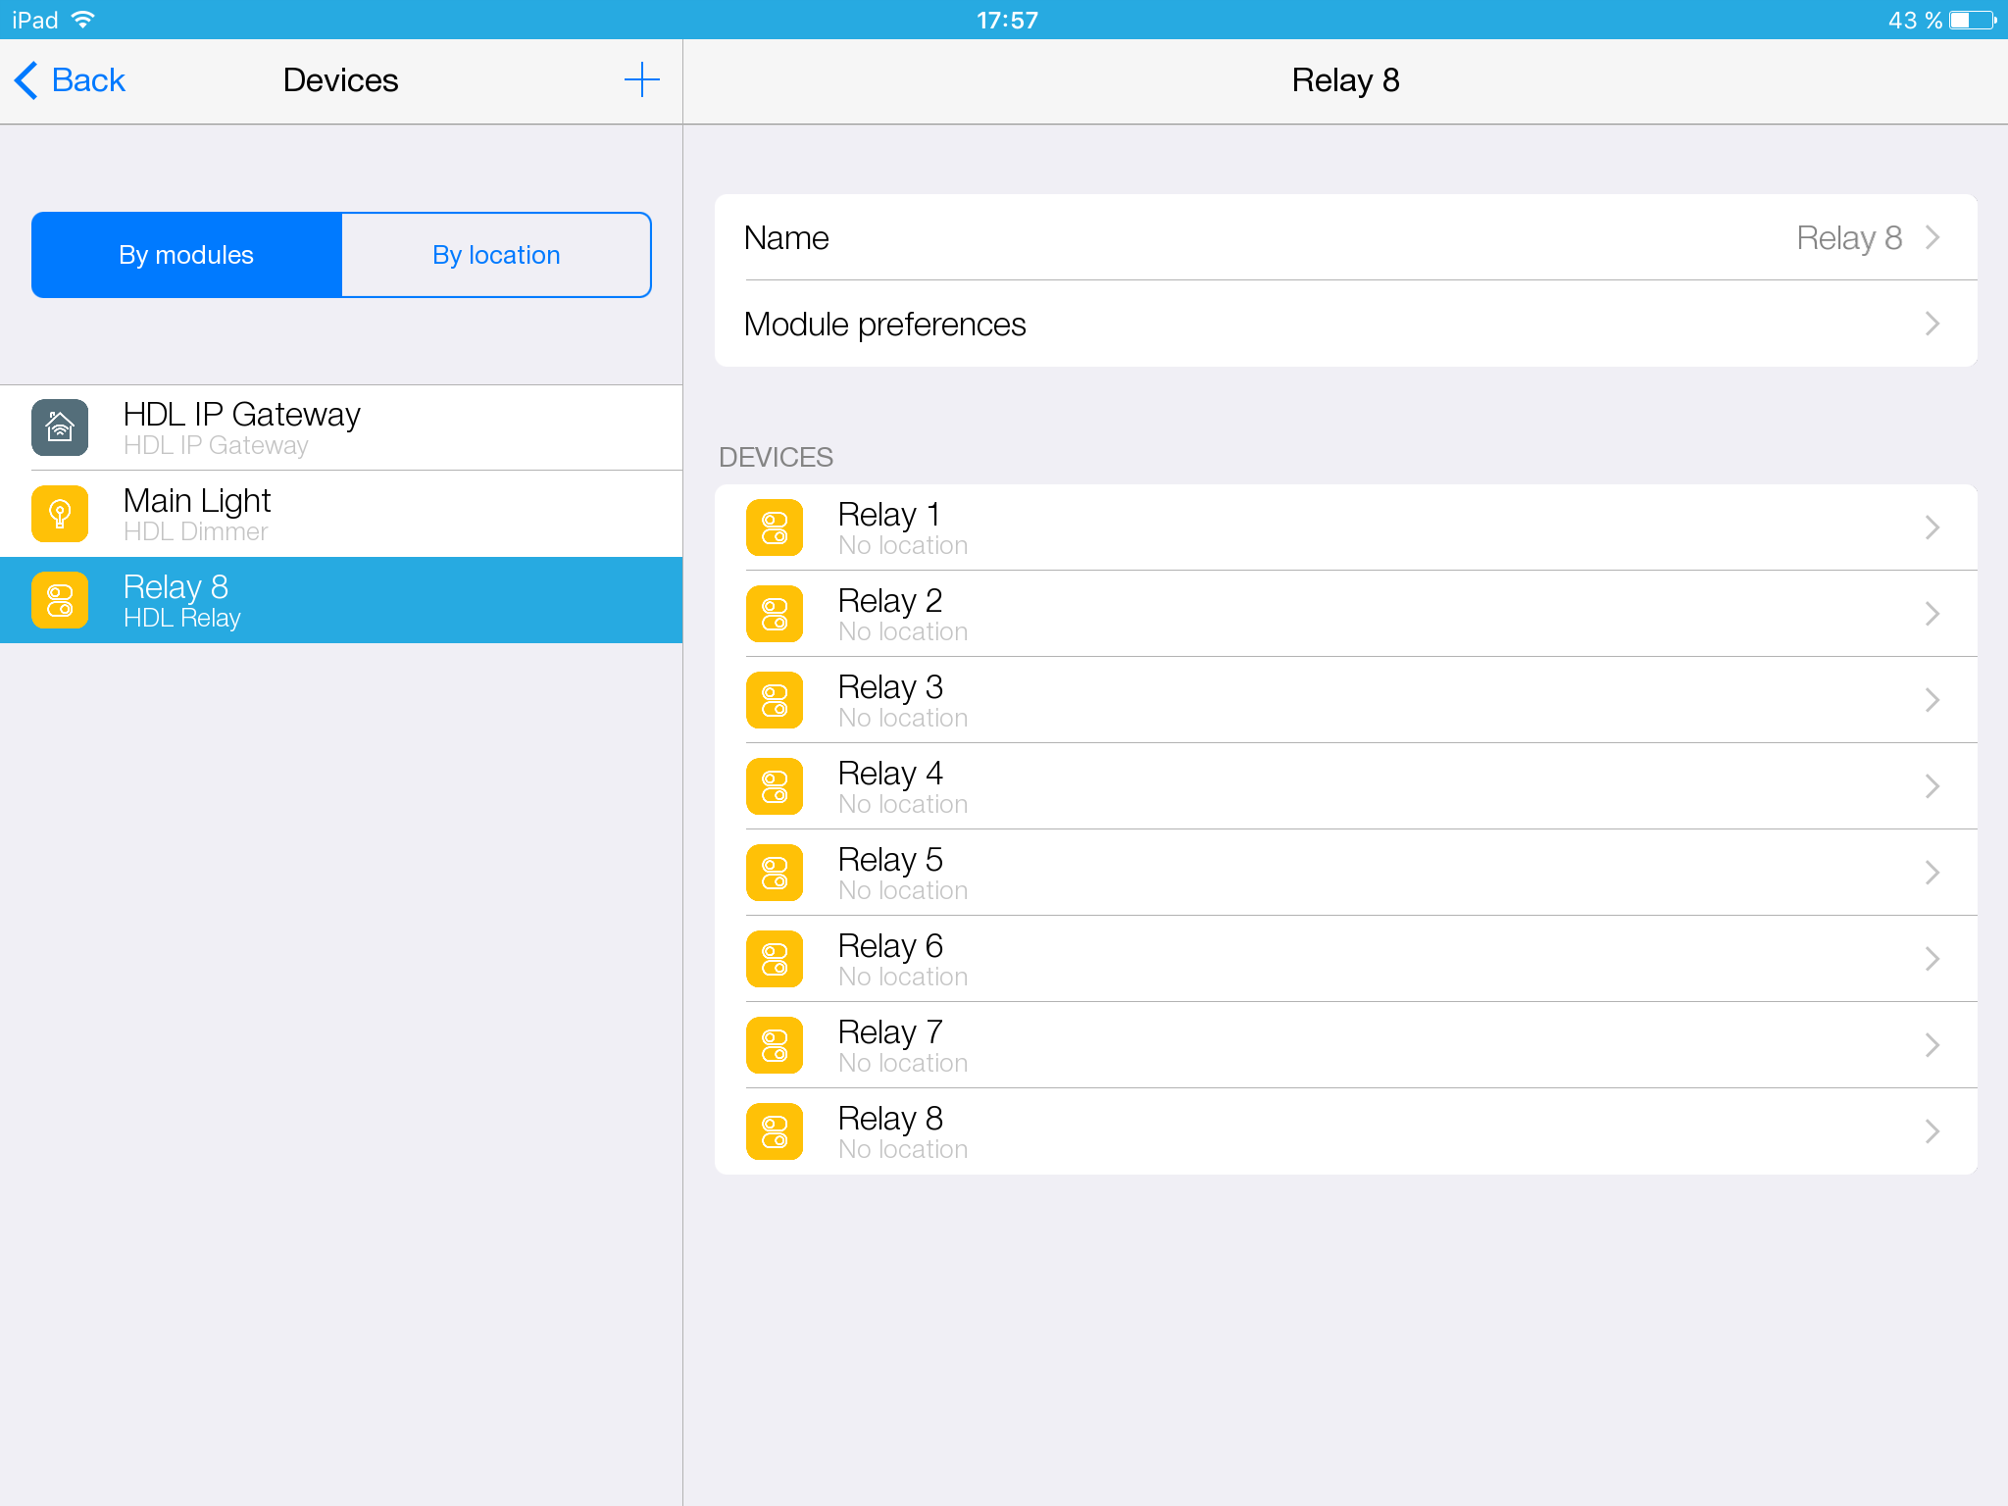Screen dimensions: 2008x1506
Task: Open Relay 6 details chevron
Action: pyautogui.click(x=1932, y=959)
